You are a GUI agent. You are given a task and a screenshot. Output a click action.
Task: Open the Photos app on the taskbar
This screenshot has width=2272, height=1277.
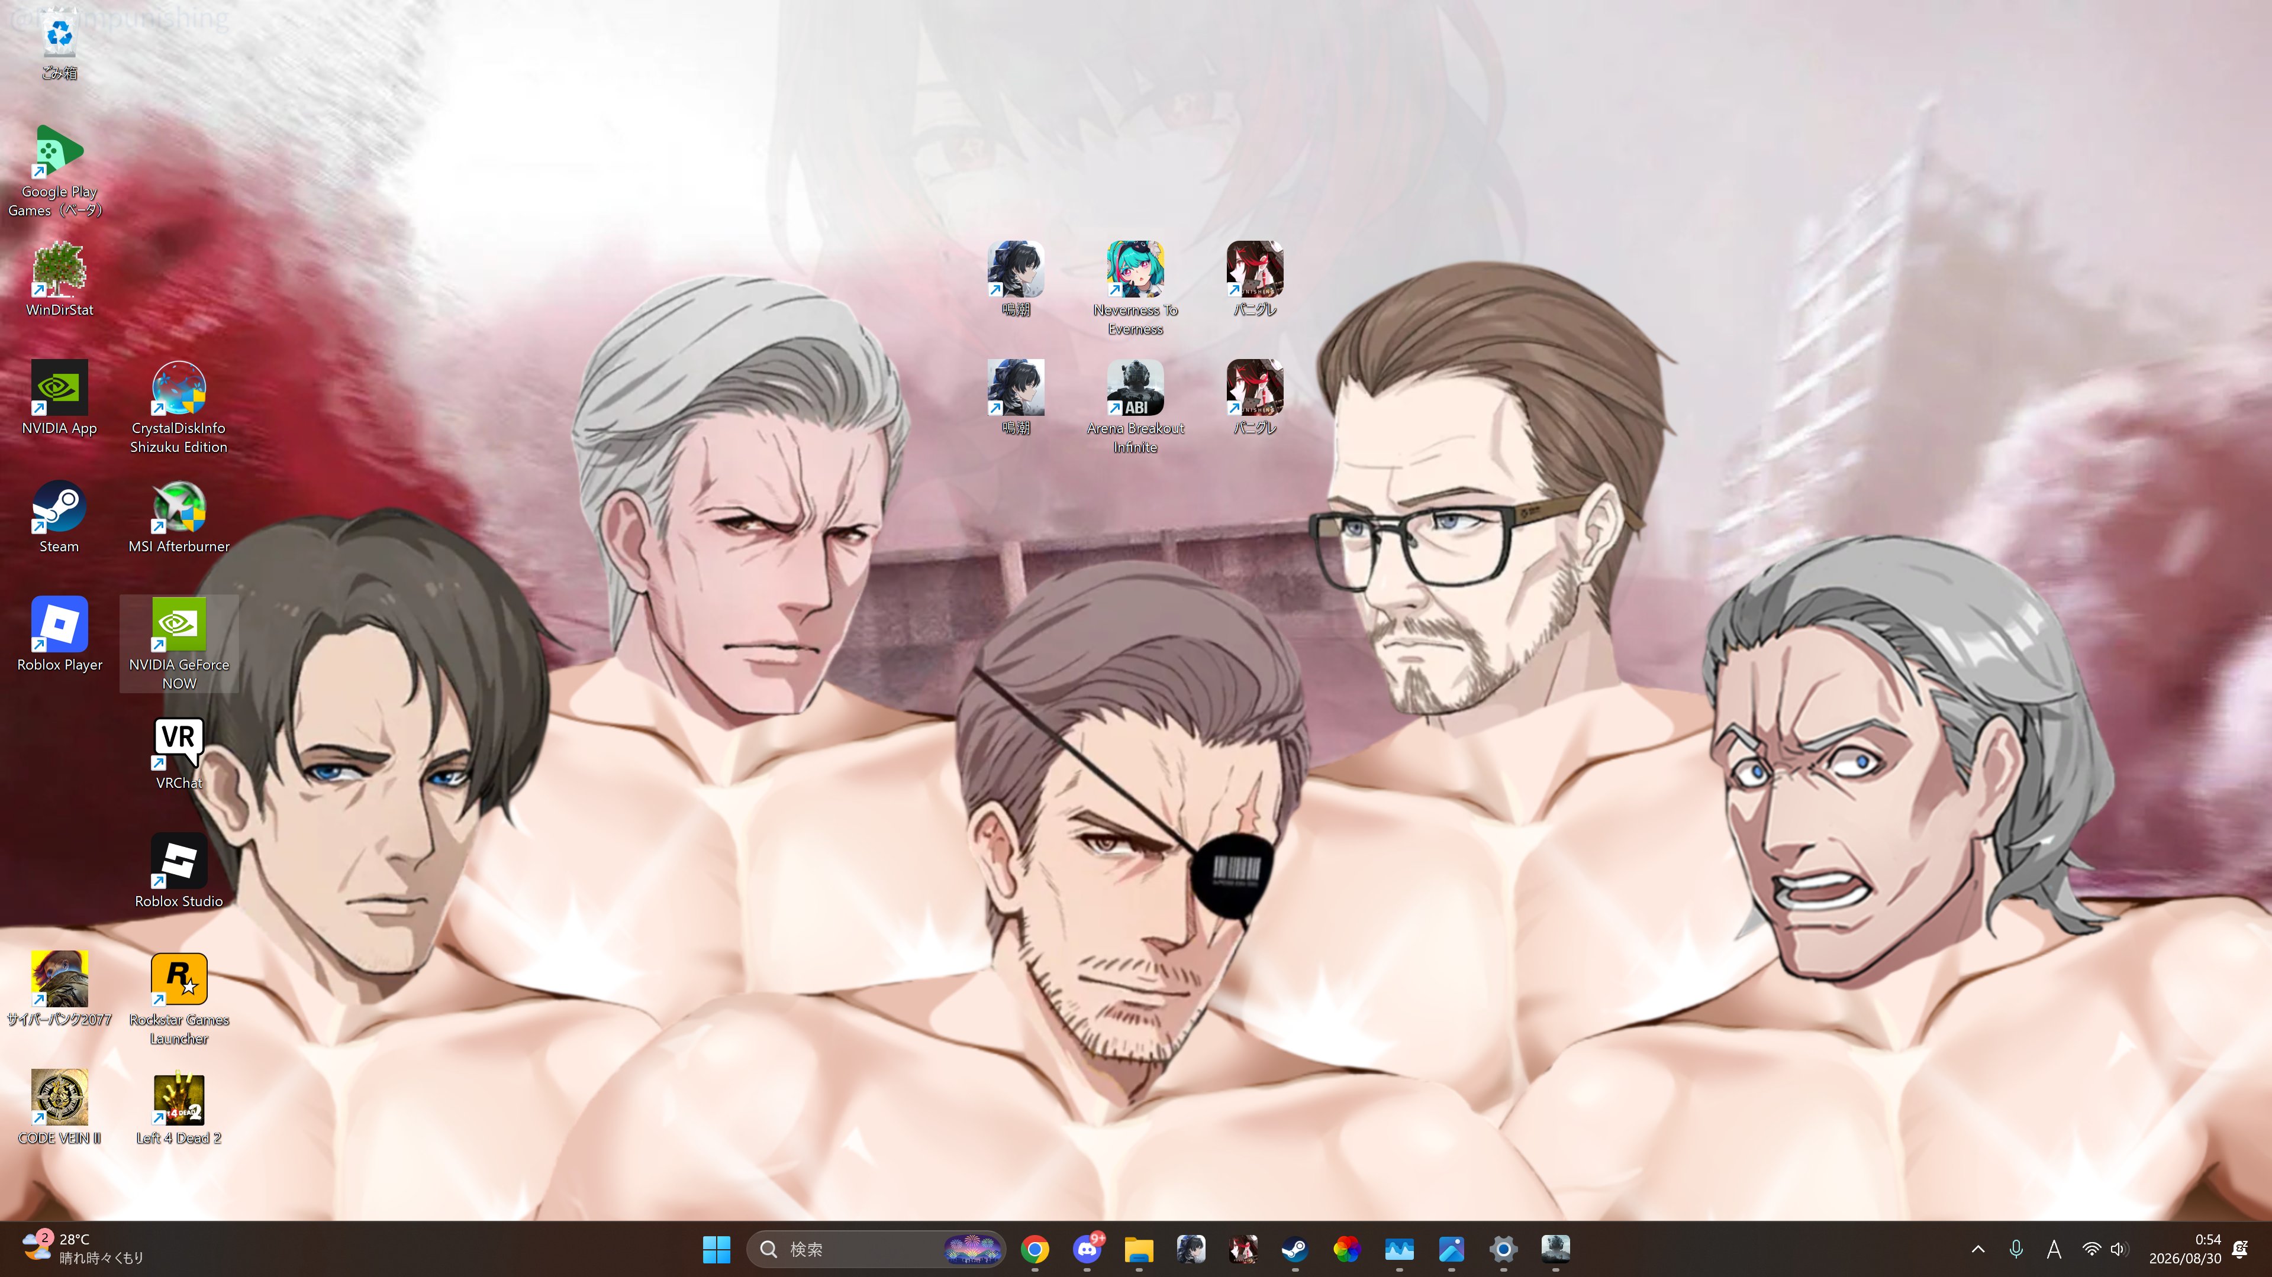pos(1451,1249)
